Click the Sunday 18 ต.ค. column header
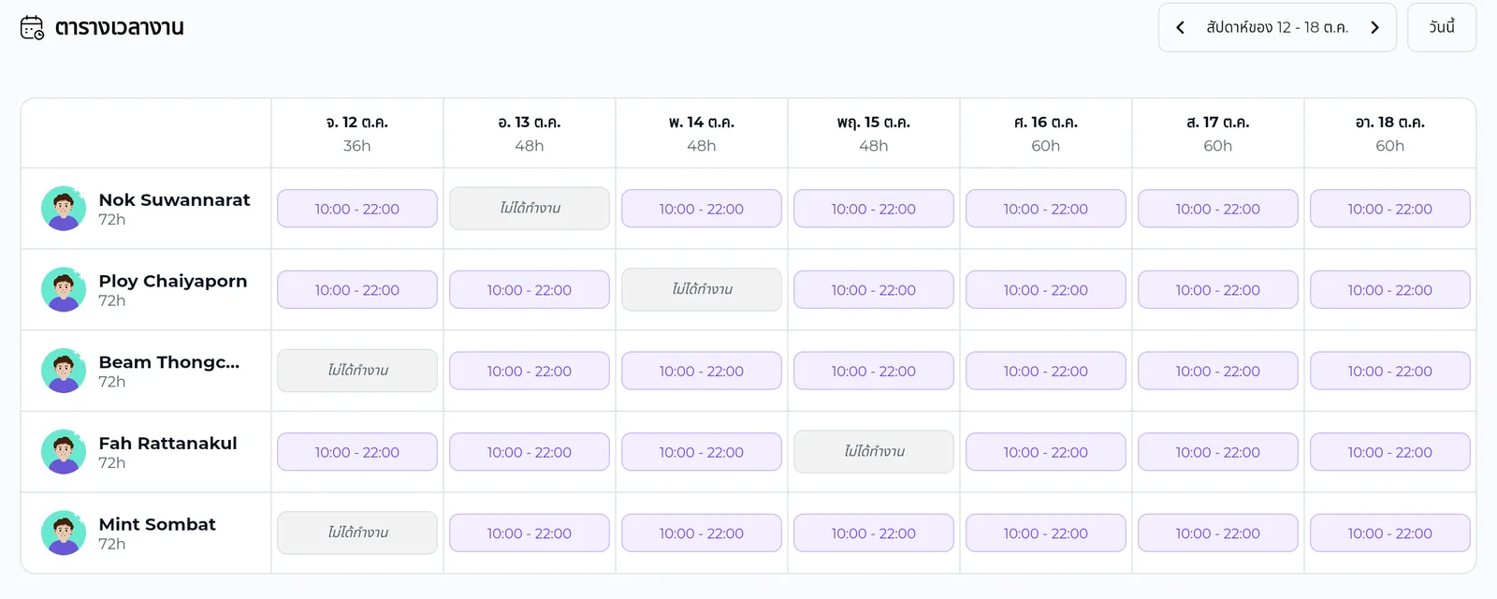The height and width of the screenshot is (599, 1497). click(x=1390, y=134)
